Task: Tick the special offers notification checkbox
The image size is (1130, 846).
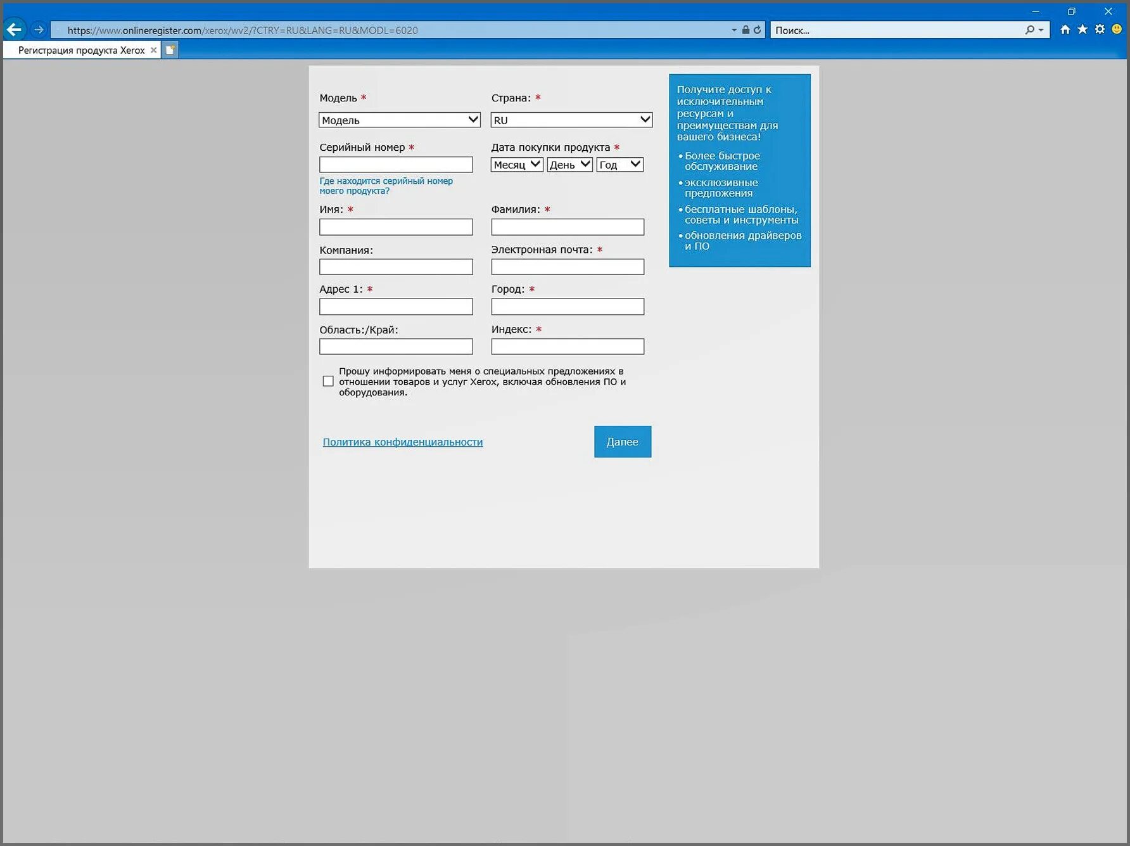Action: tap(328, 381)
